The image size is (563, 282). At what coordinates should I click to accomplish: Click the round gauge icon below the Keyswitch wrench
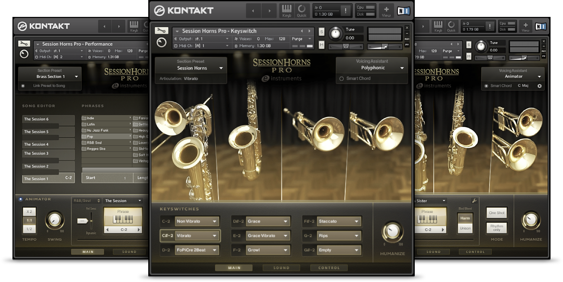(161, 42)
